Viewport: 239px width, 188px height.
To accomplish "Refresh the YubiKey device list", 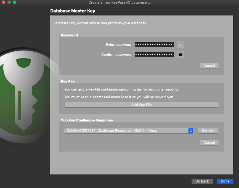I will pyautogui.click(x=208, y=131).
